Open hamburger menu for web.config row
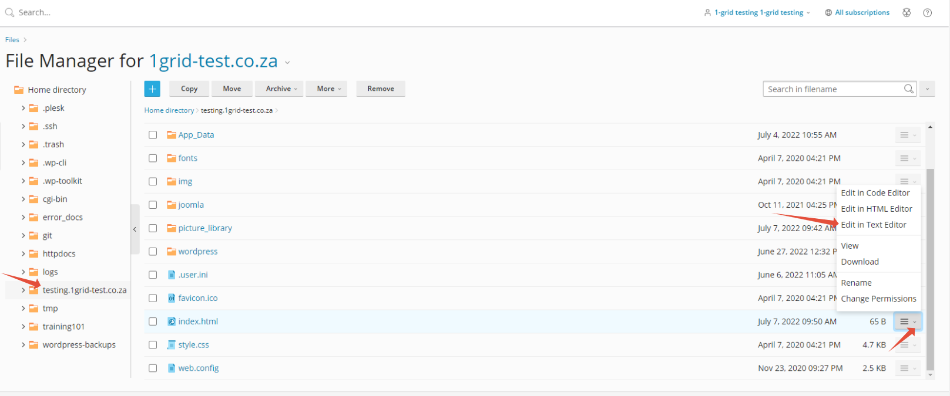950x396 pixels. pos(908,368)
